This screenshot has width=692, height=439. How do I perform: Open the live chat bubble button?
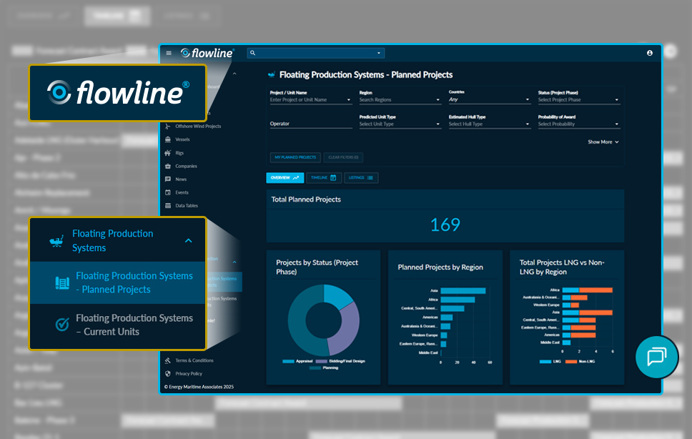657,357
